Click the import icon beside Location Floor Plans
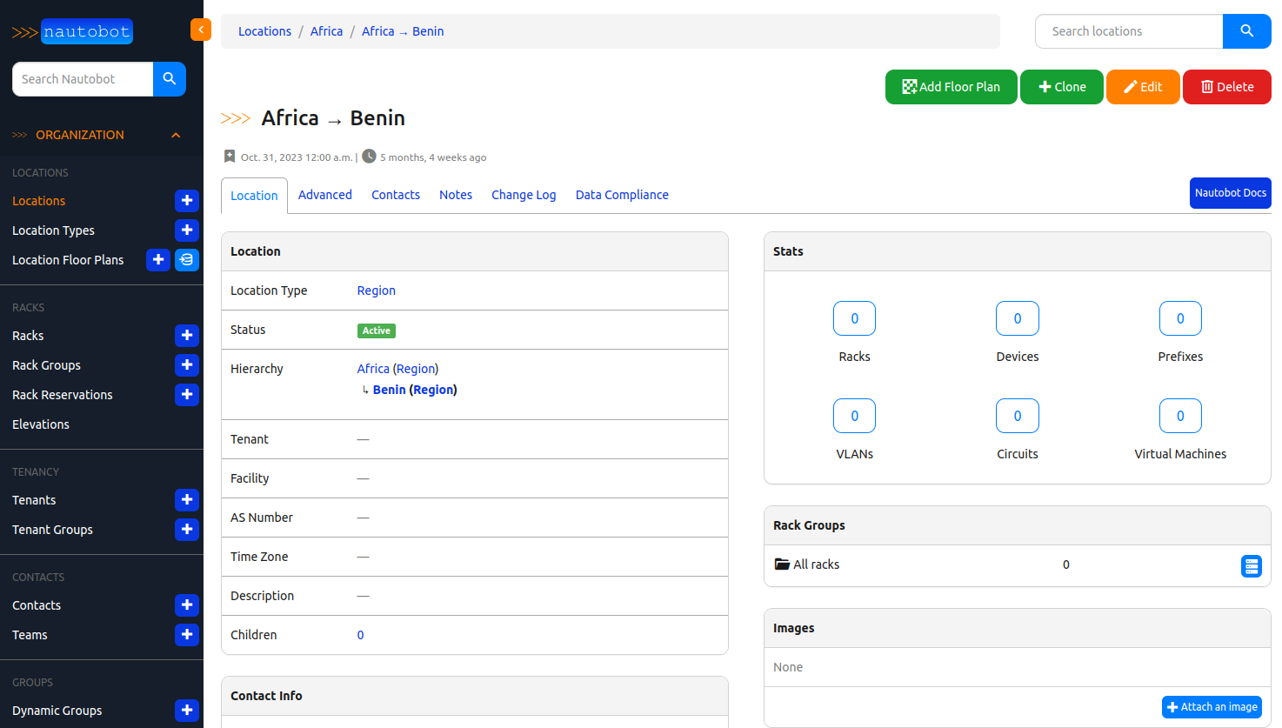 [x=187, y=260]
